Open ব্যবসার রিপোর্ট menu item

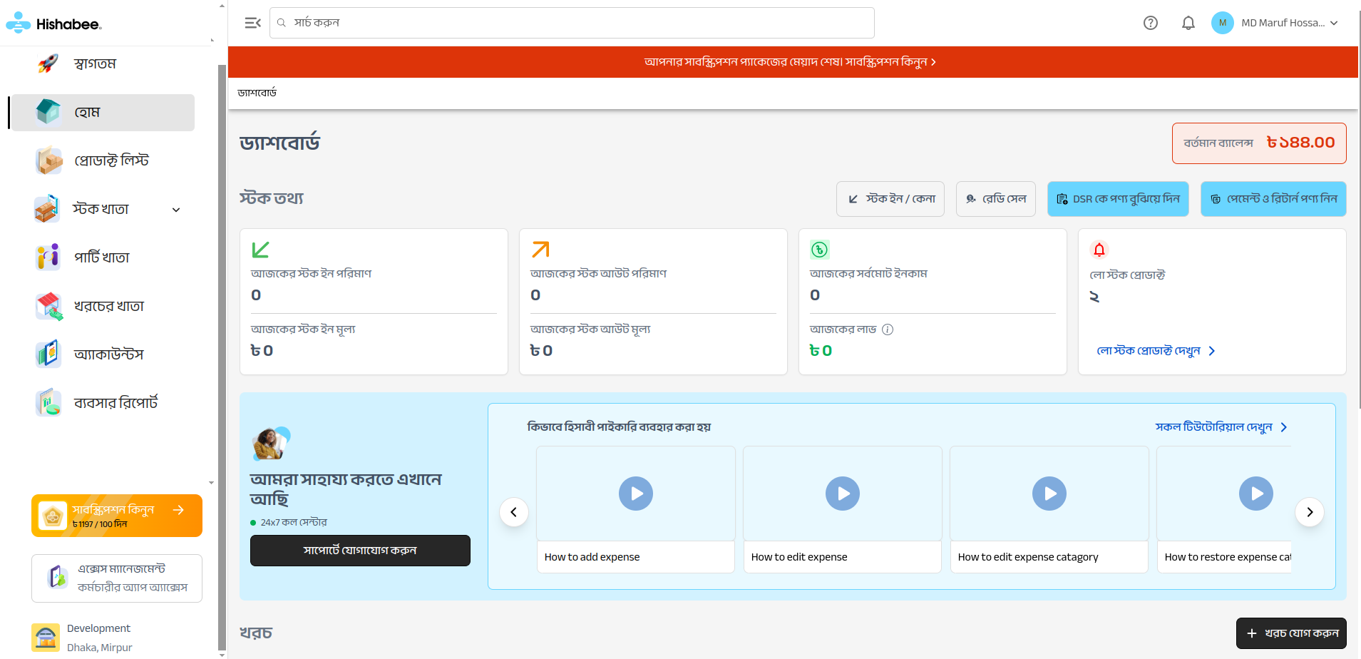click(x=103, y=403)
